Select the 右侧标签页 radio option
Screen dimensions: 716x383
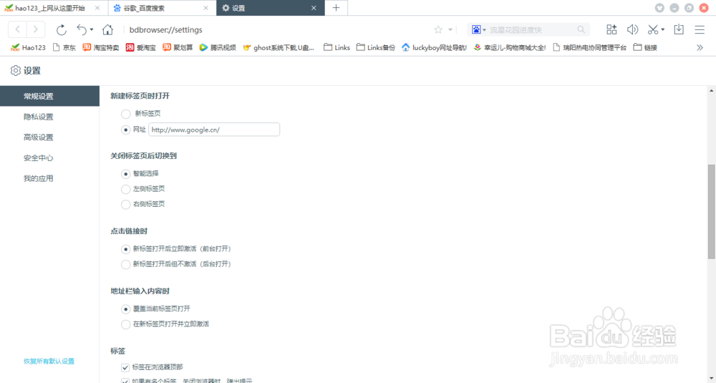point(125,205)
